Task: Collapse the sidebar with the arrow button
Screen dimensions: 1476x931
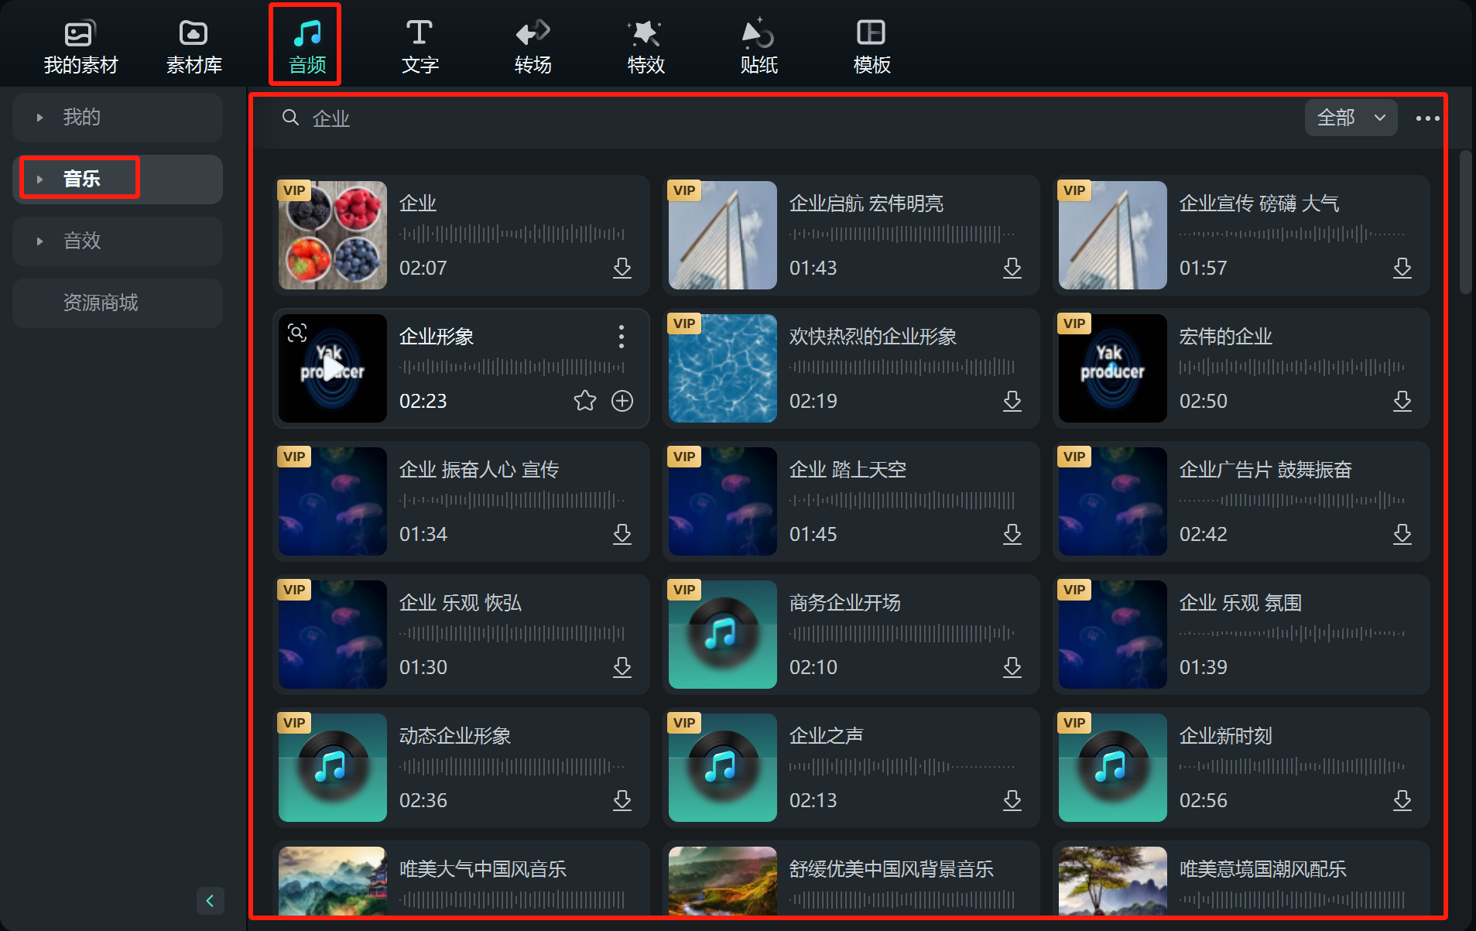Action: tap(210, 900)
